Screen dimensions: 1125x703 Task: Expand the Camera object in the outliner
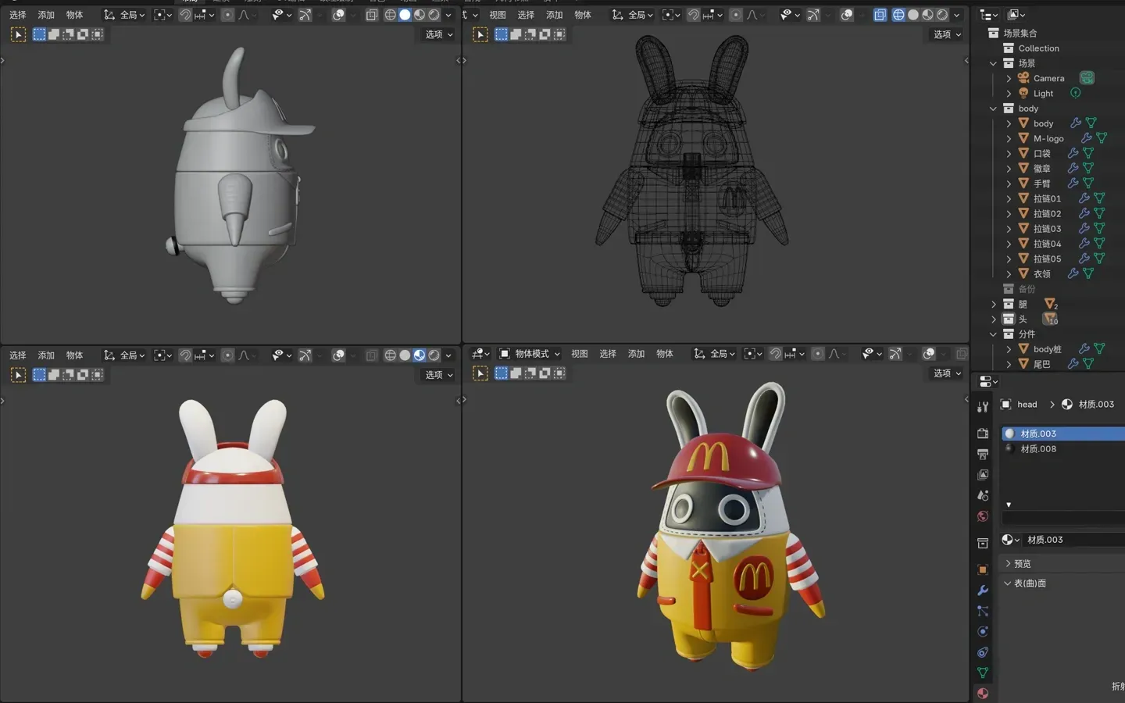coord(1009,78)
